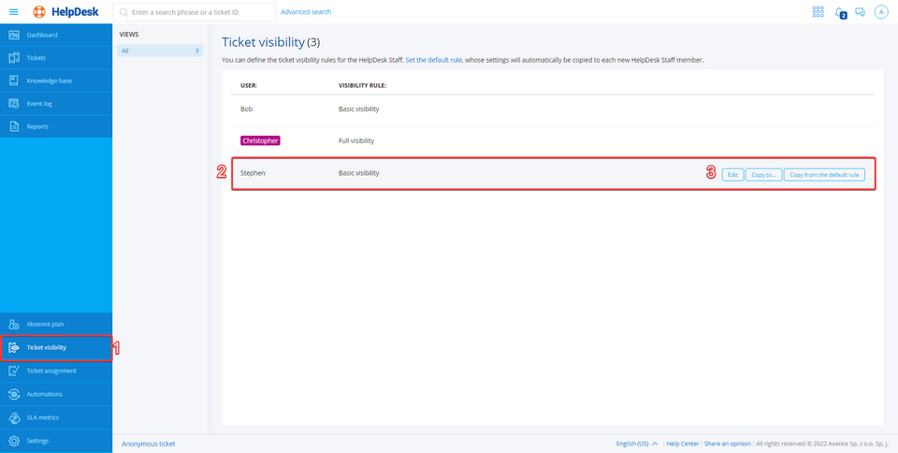Screen dimensions: 898x453
Task: Click the Dashboard sidebar icon
Action: pos(14,36)
